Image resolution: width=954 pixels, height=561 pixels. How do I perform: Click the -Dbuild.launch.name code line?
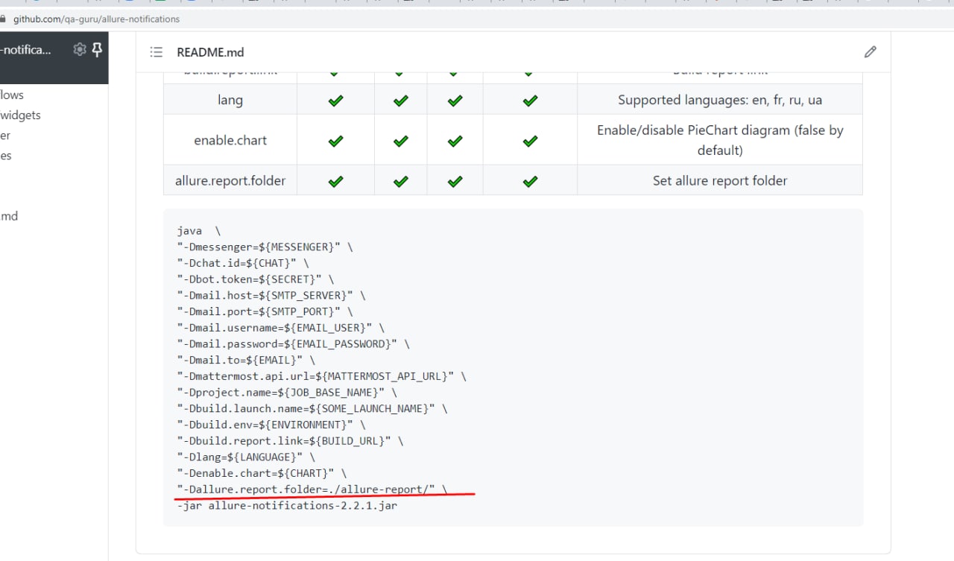[312, 408]
